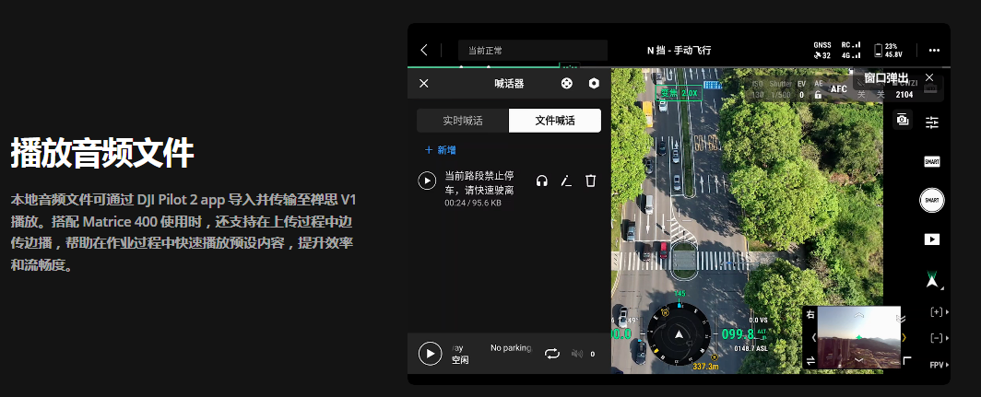This screenshot has height=397, width=981.
Task: Toggle the loop playback mode
Action: (x=551, y=353)
